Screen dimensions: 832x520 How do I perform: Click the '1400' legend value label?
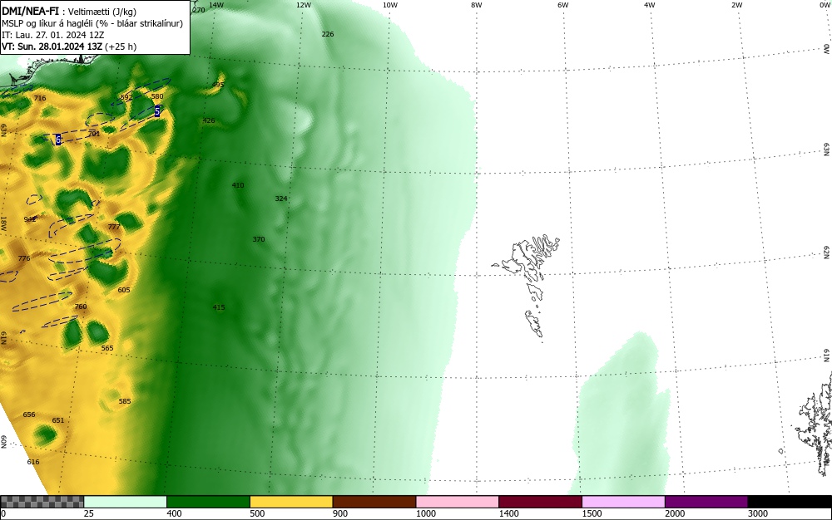509,513
